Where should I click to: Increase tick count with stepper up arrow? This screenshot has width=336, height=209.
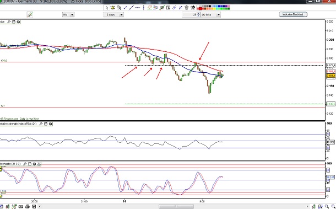point(198,14)
